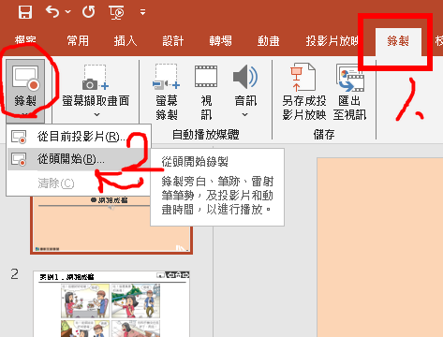This screenshot has width=443, height=337.
Task: Click the 螢幕錄製 screen recording icon
Action: [167, 77]
